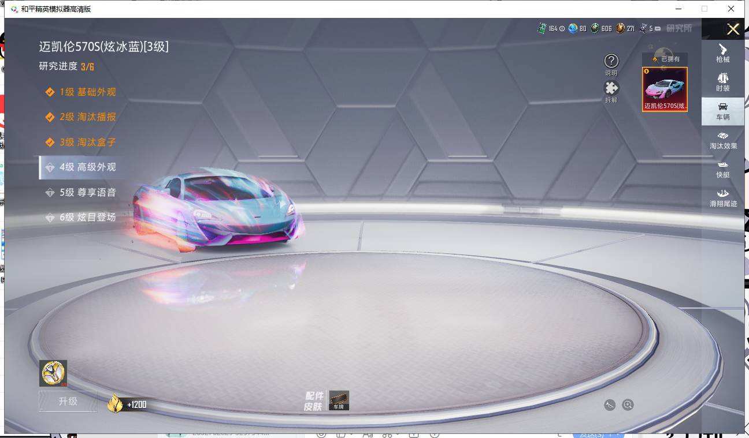Open the 滑翔尾迹 glide trail tab
749x438 pixels.
coord(723,198)
